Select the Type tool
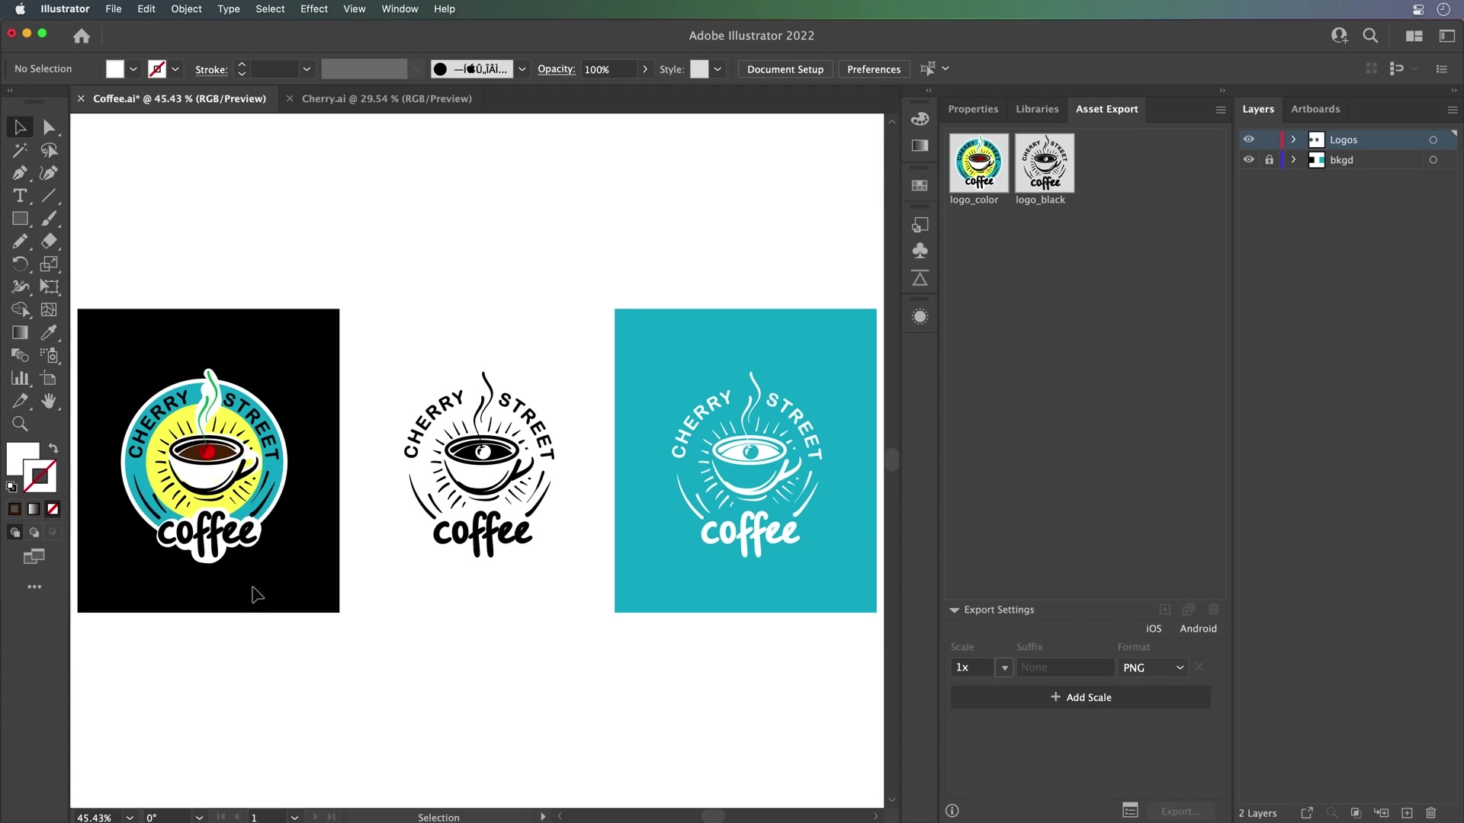The image size is (1464, 823). tap(20, 196)
